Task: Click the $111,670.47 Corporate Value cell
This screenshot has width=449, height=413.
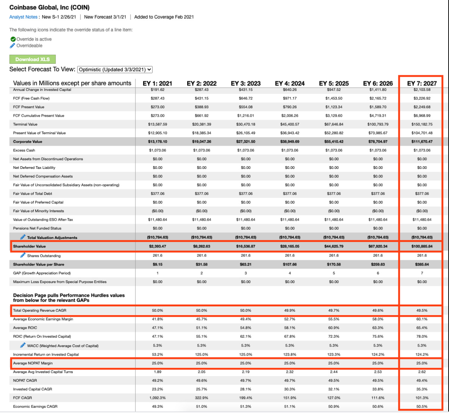Action: [422, 142]
